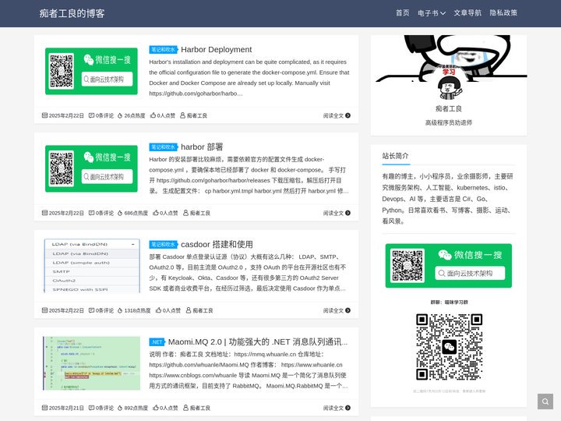This screenshot has width=561, height=421.
Task: Open the Maomi.MQ 2.0 article title
Action: point(258,342)
